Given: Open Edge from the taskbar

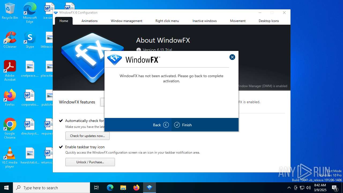Looking at the screenshot, I should 110,188.
